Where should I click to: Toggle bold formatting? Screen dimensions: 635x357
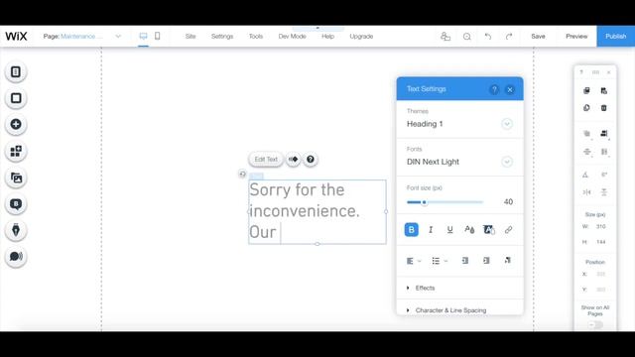(412, 230)
